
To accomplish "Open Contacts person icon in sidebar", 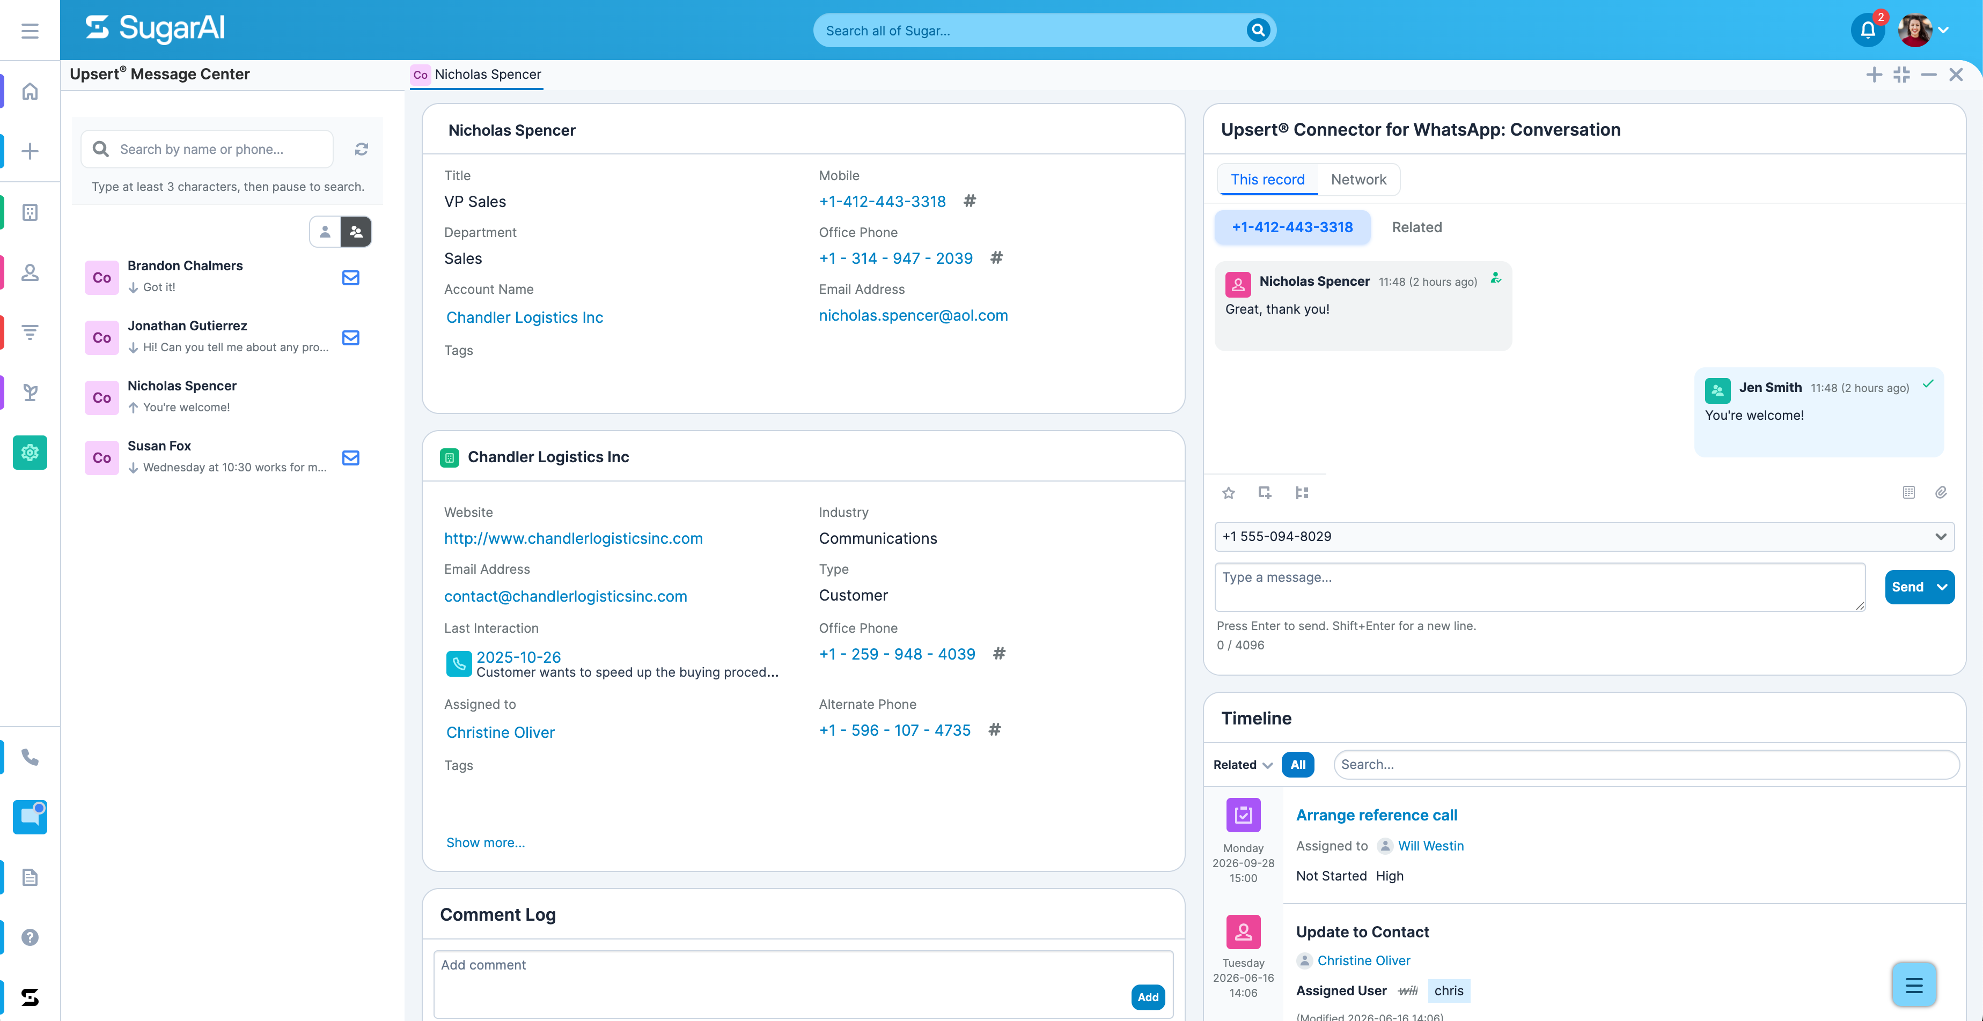I will [30, 272].
